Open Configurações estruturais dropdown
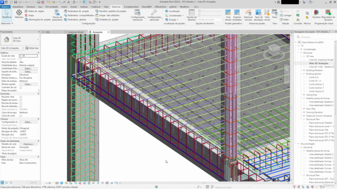337x189 pixels. [x=137, y=15]
